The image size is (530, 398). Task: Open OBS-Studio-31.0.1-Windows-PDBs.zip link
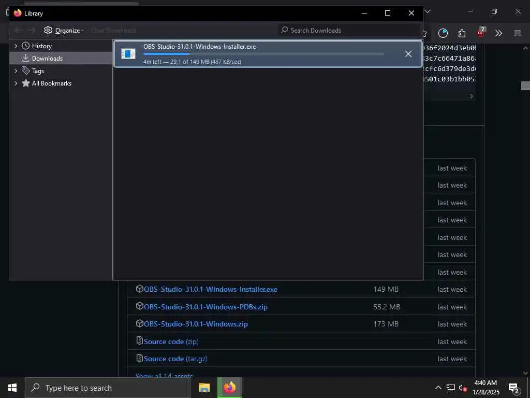[x=205, y=307]
